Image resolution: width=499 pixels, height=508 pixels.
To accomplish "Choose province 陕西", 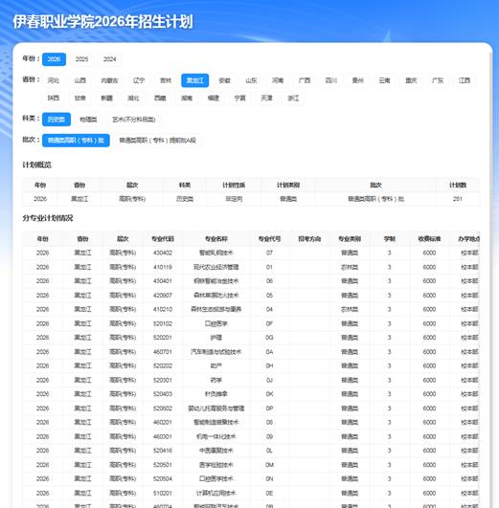I will pyautogui.click(x=54, y=98).
